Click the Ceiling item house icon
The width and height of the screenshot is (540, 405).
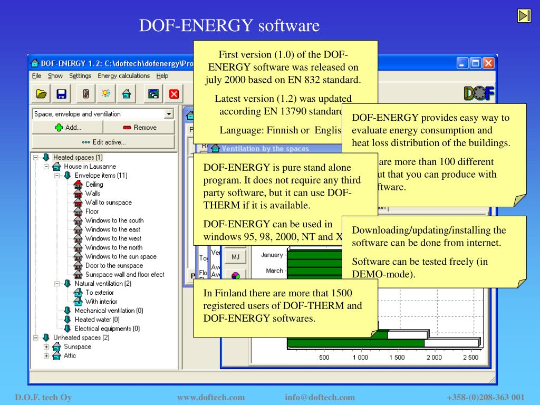tap(78, 185)
